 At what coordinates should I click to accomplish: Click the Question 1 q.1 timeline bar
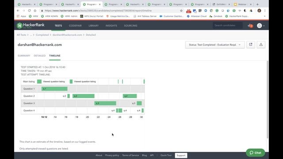tap(54, 89)
